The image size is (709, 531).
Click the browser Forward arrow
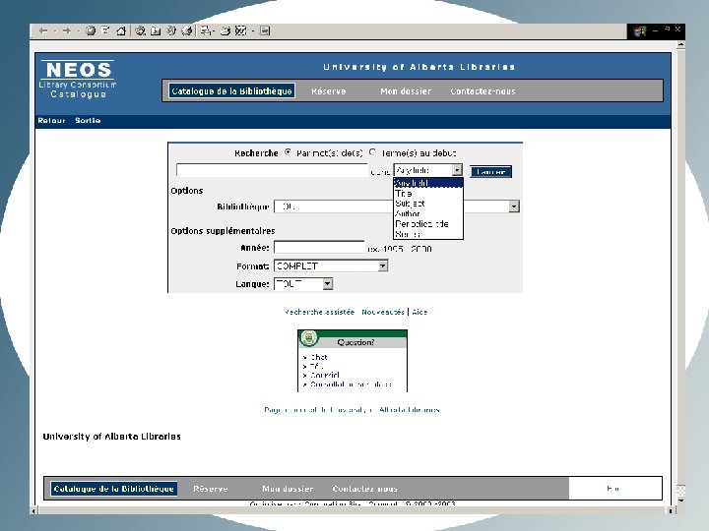[x=67, y=30]
